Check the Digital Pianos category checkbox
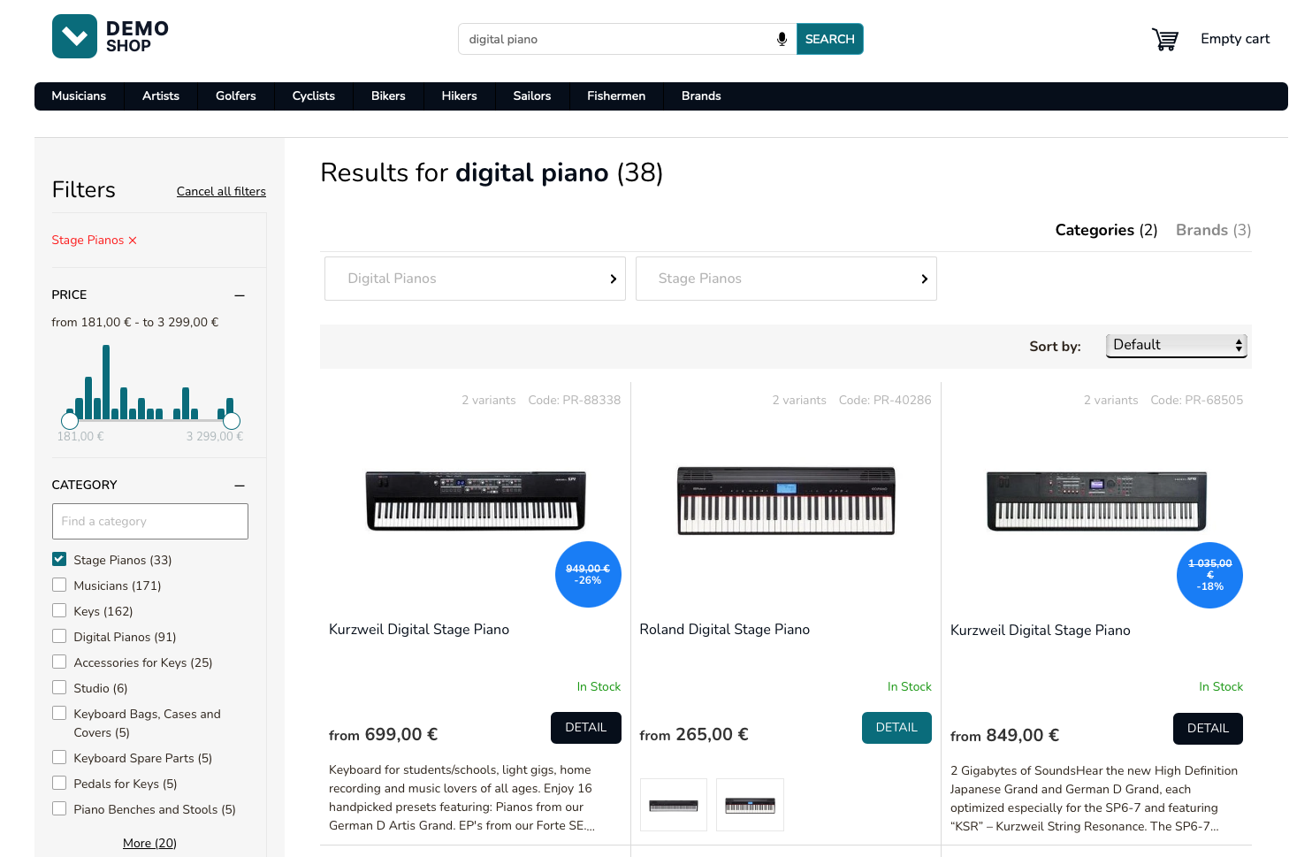Image resolution: width=1312 pixels, height=857 pixels. (58, 636)
